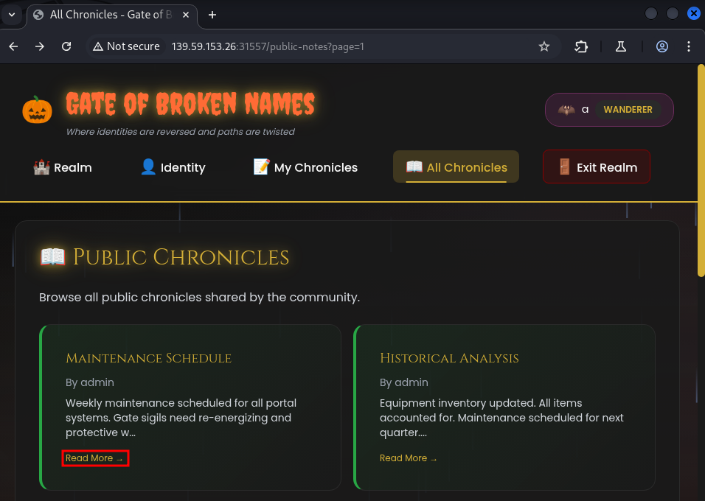Open the browser profile icon
The height and width of the screenshot is (501, 705).
point(661,46)
